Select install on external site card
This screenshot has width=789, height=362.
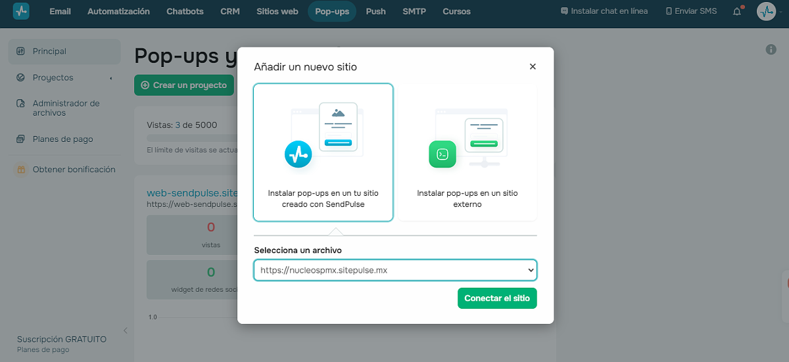coord(467,152)
